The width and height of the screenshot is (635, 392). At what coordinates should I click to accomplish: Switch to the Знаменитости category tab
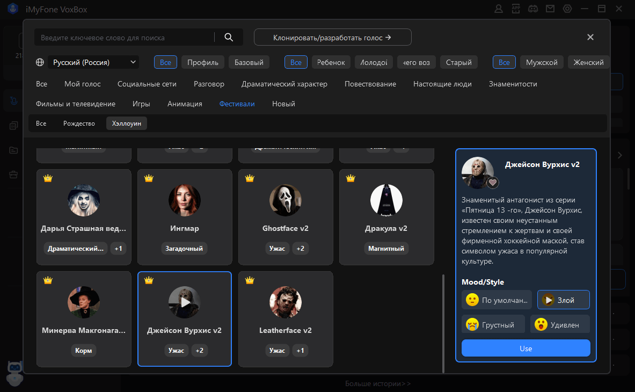(x=513, y=84)
